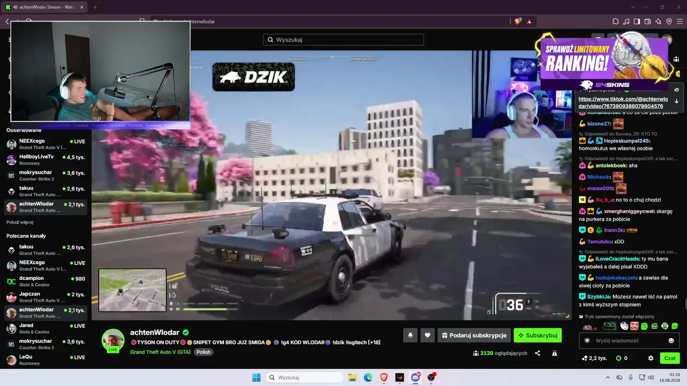Image resolution: width=687 pixels, height=386 pixels.
Task: Click the Polish language tag
Action: [x=203, y=352]
